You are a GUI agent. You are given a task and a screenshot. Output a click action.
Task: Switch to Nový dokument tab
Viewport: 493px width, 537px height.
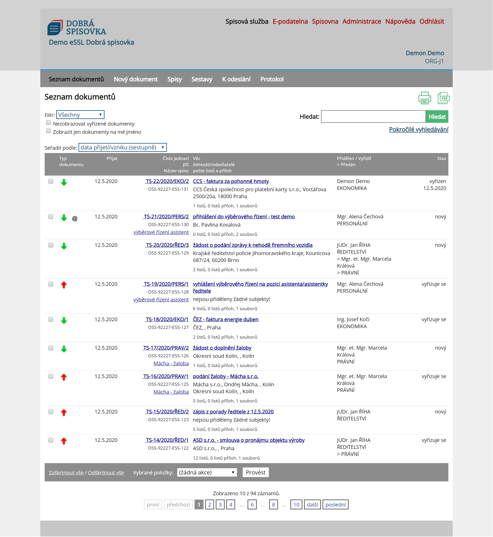[136, 79]
